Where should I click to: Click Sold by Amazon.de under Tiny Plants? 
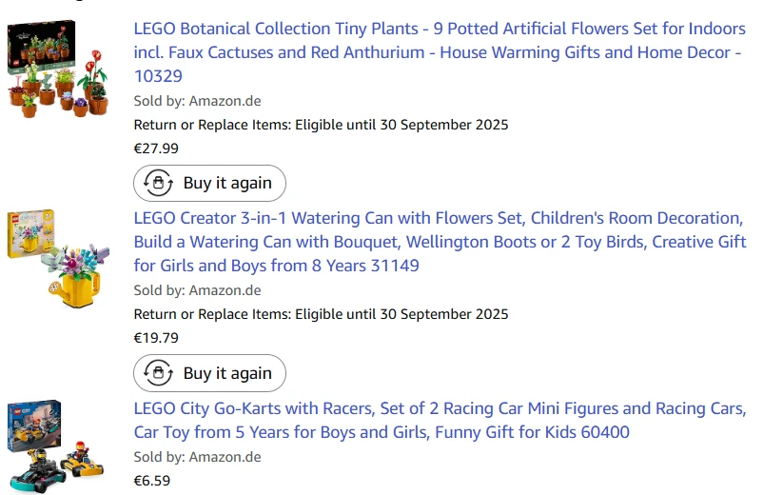tap(197, 101)
